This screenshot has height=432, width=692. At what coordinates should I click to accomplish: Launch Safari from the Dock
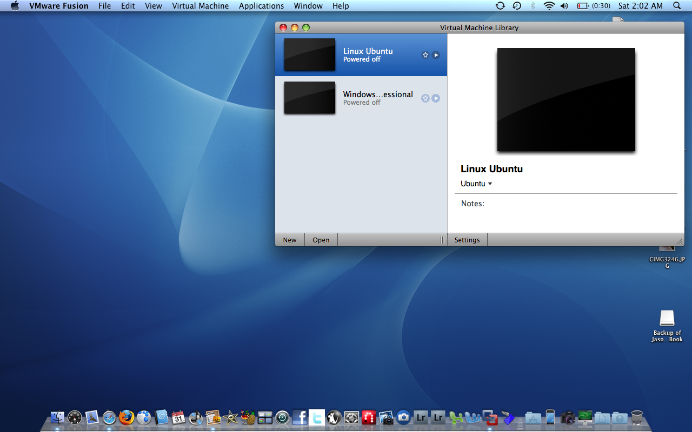click(x=109, y=417)
